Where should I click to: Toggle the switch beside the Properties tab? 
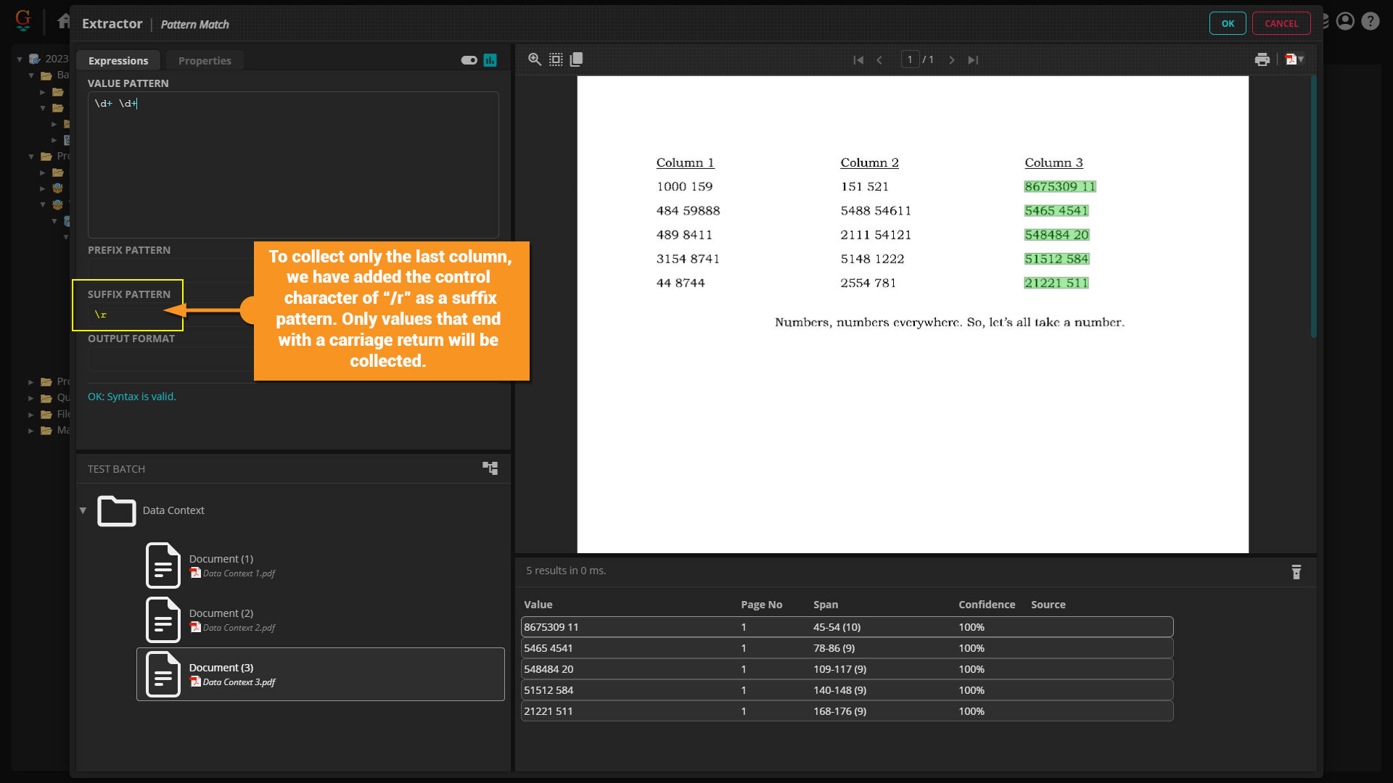pyautogui.click(x=469, y=60)
